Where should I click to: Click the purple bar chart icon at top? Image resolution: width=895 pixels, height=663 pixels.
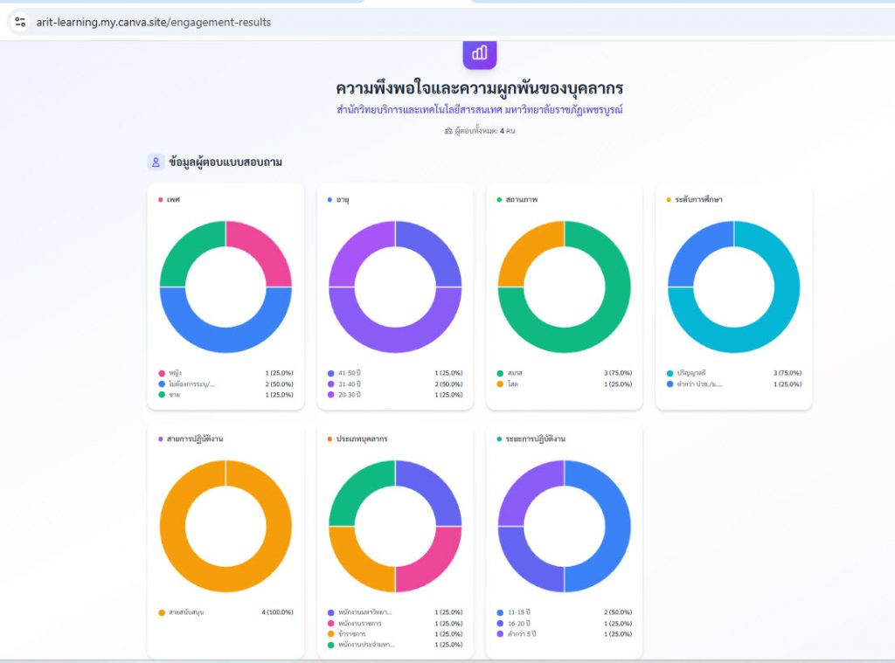(479, 53)
